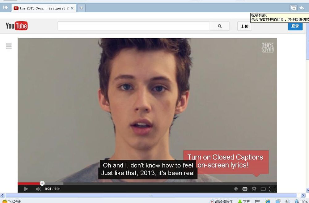Click the blue 登录 sign-in button
The width and height of the screenshot is (309, 203).
point(295,26)
